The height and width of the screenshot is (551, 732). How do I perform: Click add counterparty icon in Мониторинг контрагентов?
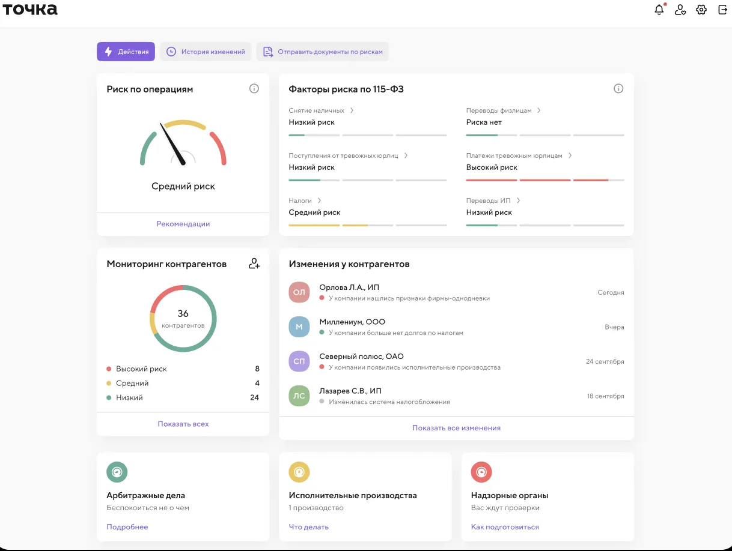254,263
